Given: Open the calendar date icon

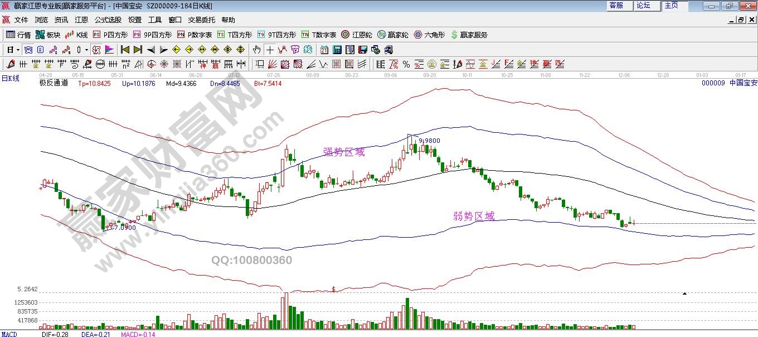Looking at the screenshot, I should (x=324, y=50).
